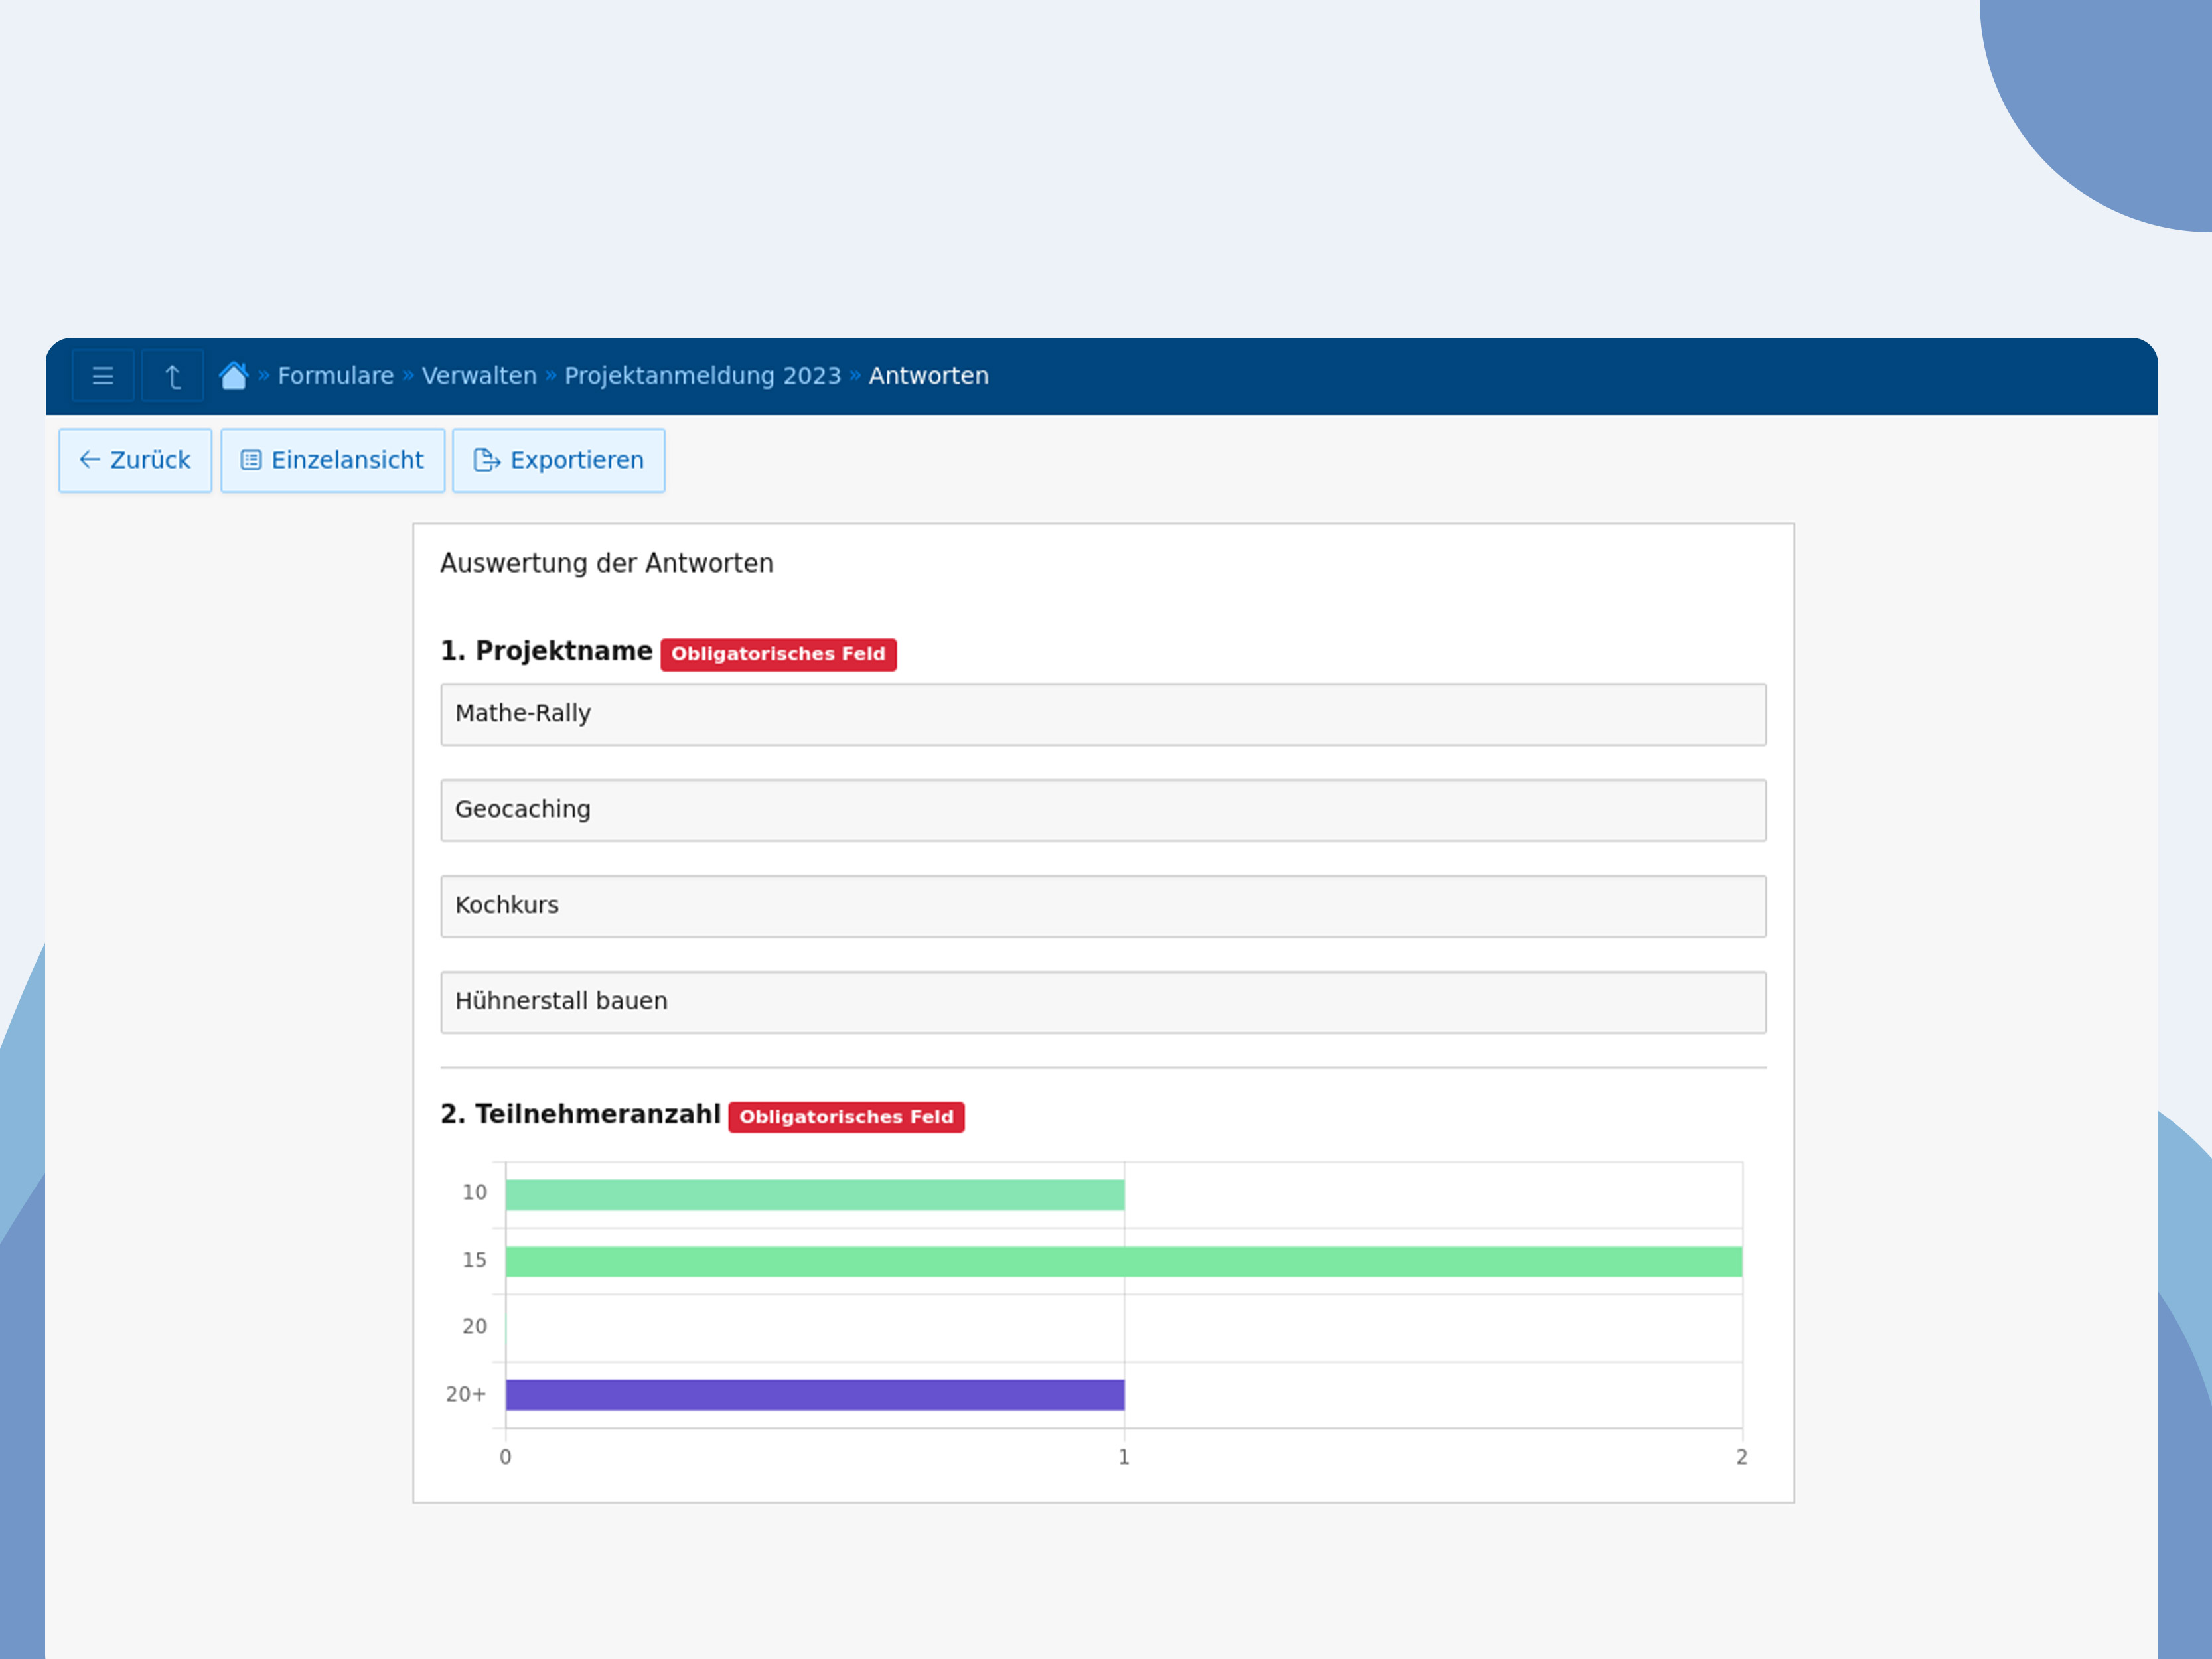The width and height of the screenshot is (2212, 1659).
Task: Click the green bar for 10 participants
Action: [815, 1195]
